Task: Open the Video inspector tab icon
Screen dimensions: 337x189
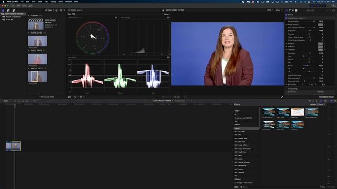Action: [x=286, y=10]
